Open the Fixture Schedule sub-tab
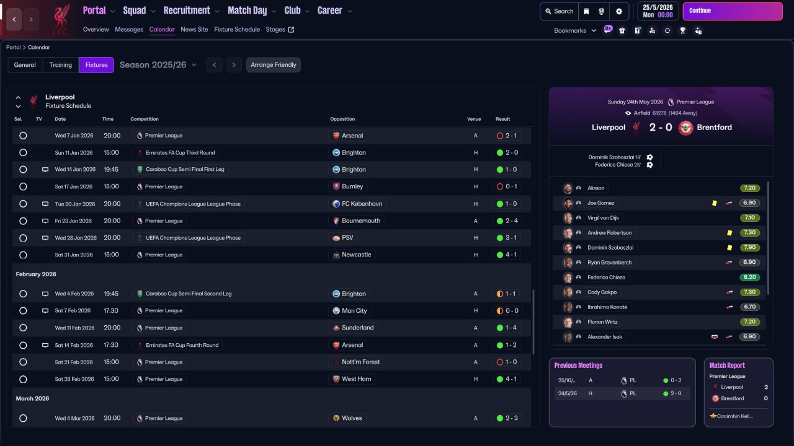The width and height of the screenshot is (794, 446). 237,29
